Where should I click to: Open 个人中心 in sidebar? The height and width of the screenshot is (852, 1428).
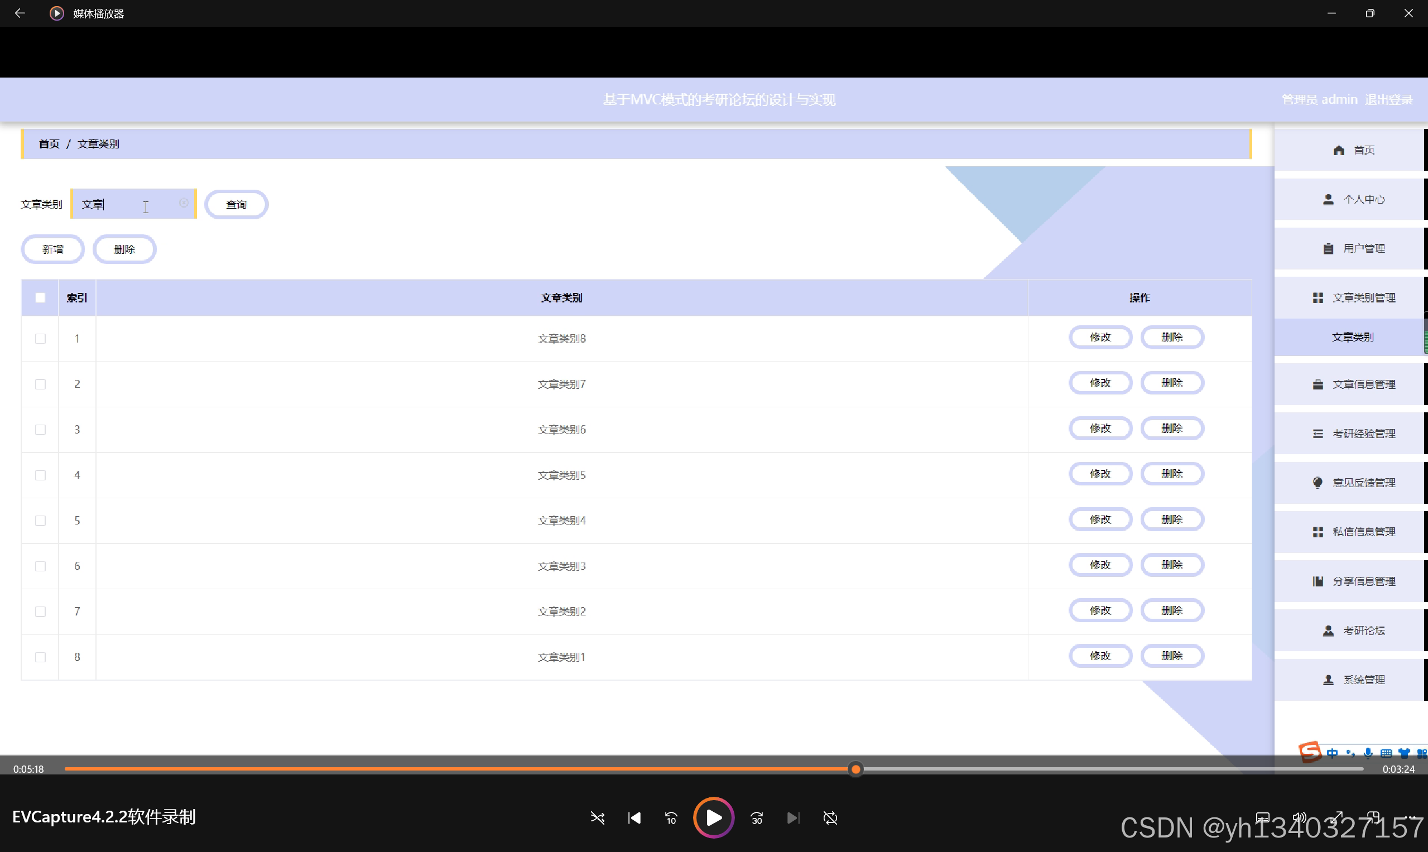(1353, 199)
